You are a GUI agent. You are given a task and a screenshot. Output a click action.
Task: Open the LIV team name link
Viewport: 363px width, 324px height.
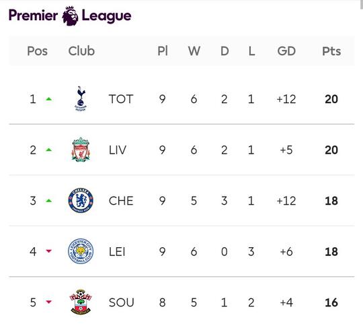(x=118, y=150)
